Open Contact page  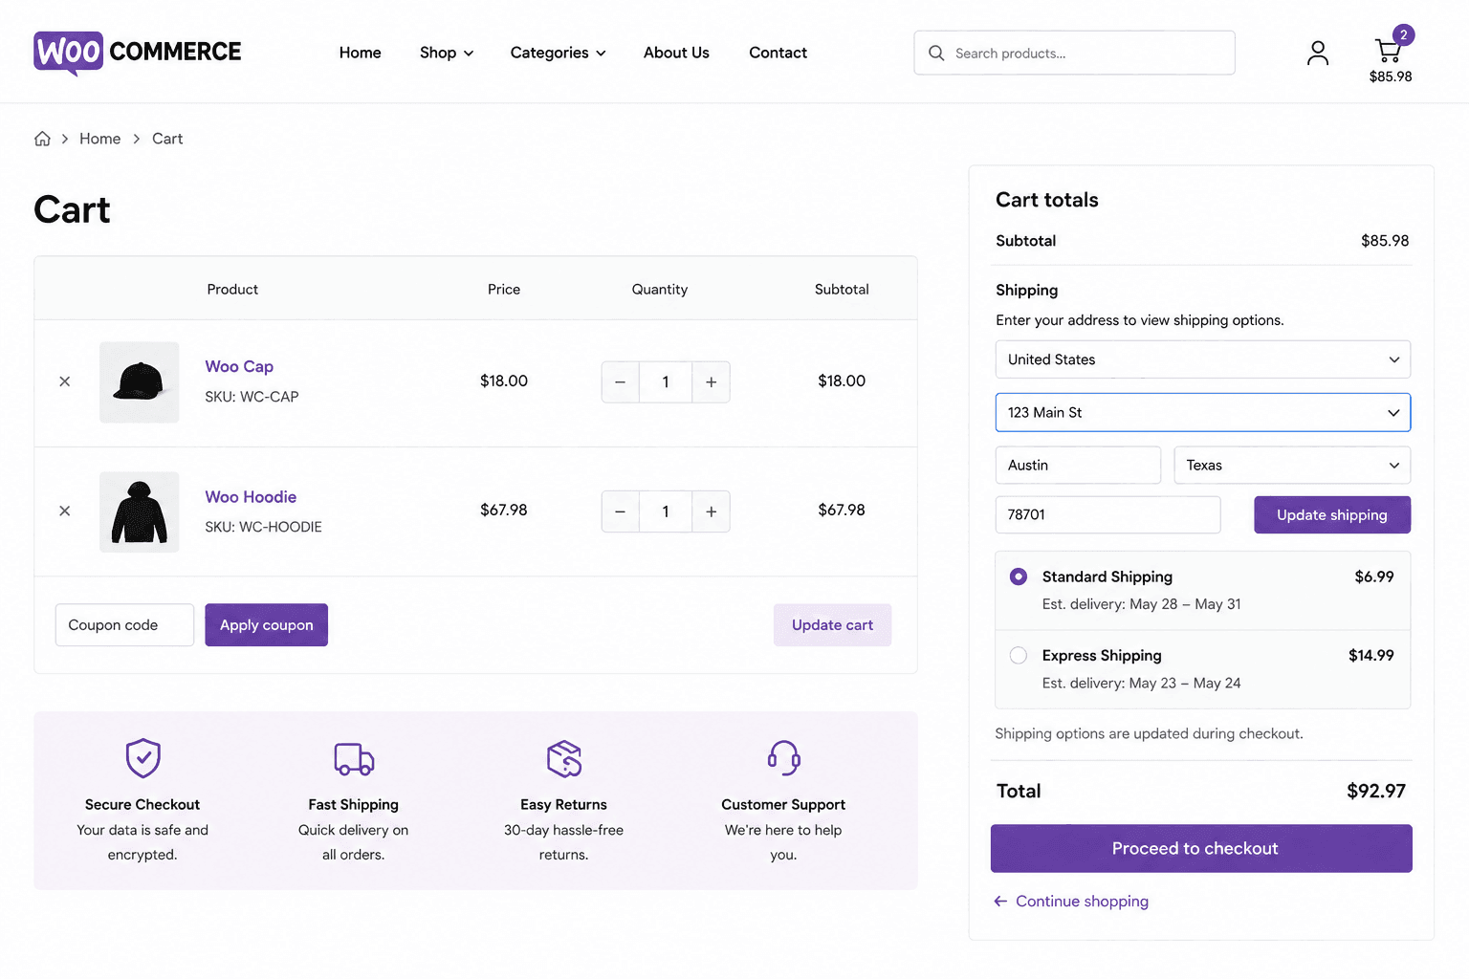[778, 53]
